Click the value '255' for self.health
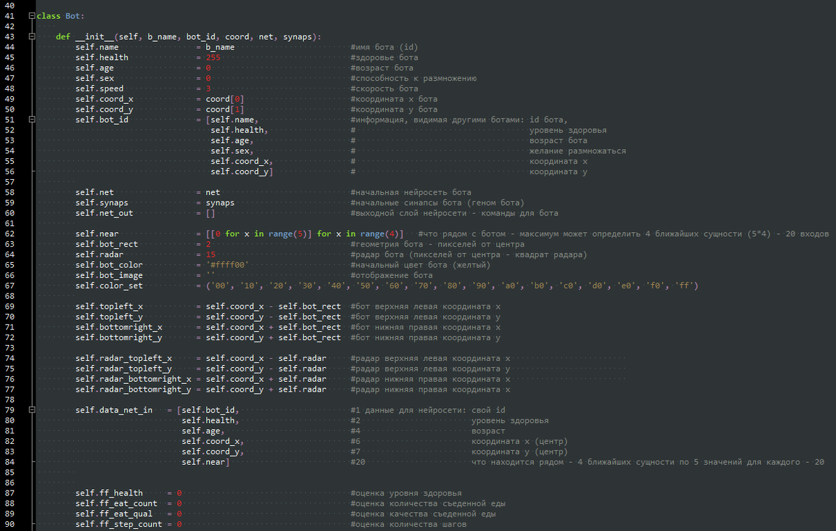This screenshot has width=836, height=531. coord(213,57)
